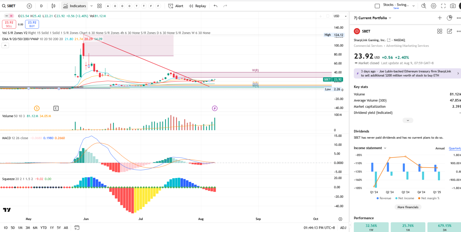Click the red SBET company logo
The height and width of the screenshot is (232, 461).
coord(357,31)
